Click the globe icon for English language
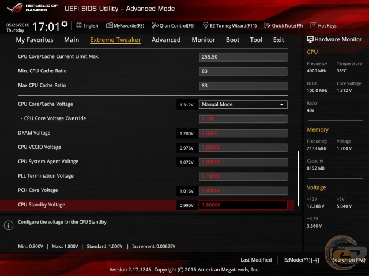369x276 pixels. click(79, 25)
